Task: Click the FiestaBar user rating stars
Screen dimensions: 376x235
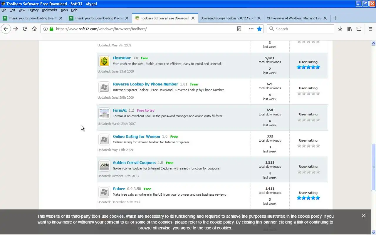Action: tap(308, 67)
